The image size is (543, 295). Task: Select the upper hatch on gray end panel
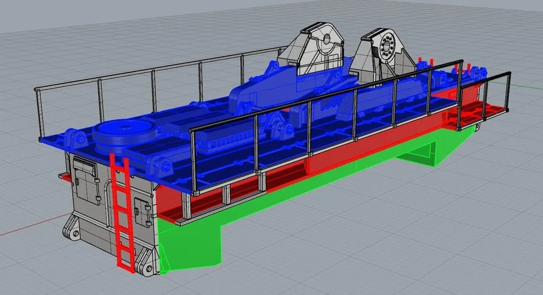(x=85, y=182)
